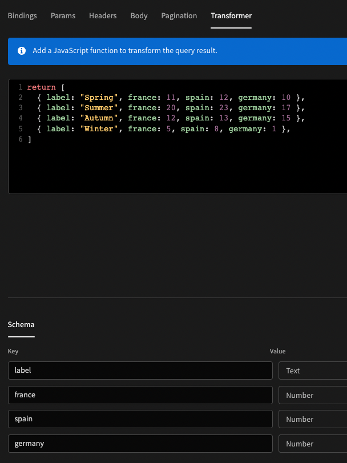347x463 pixels.
Task: Open the Number type dropdown for spain
Action: (313, 419)
